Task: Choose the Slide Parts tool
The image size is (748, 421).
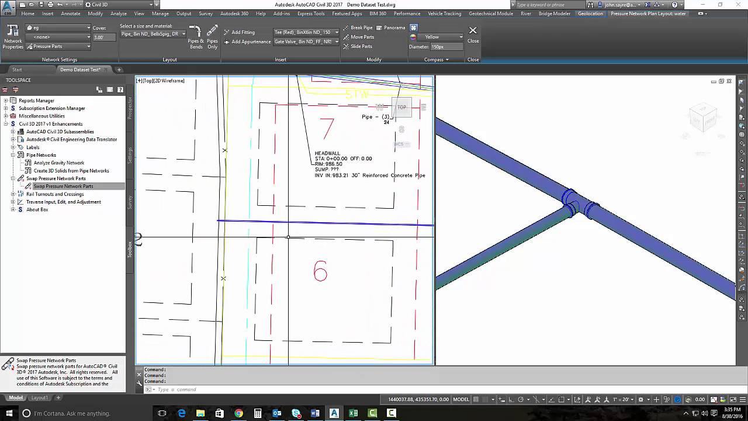Action: click(357, 46)
